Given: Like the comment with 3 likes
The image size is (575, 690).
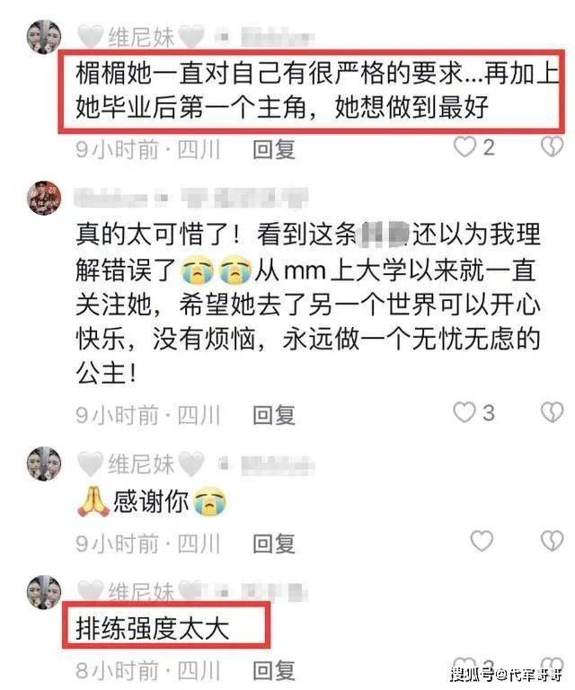Looking at the screenshot, I should pos(464,412).
